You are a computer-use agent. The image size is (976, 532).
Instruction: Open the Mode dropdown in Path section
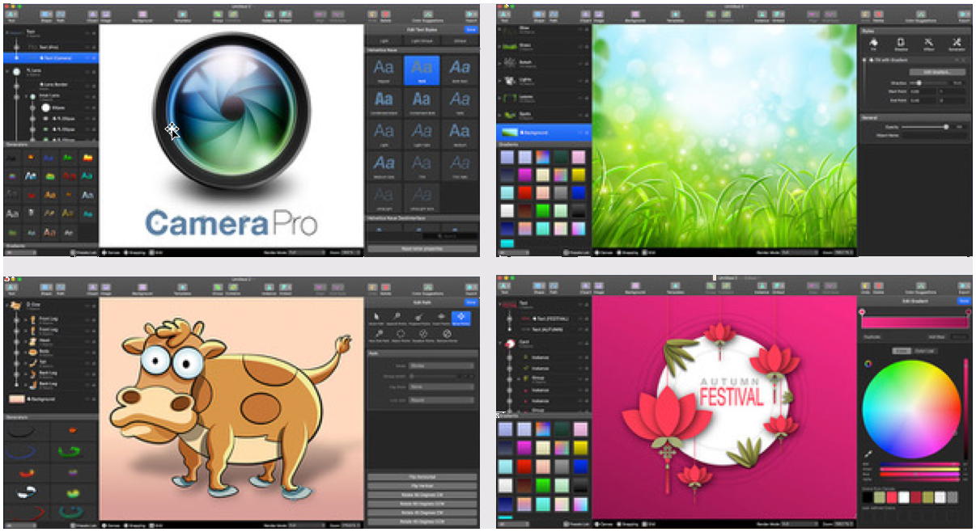click(x=441, y=365)
